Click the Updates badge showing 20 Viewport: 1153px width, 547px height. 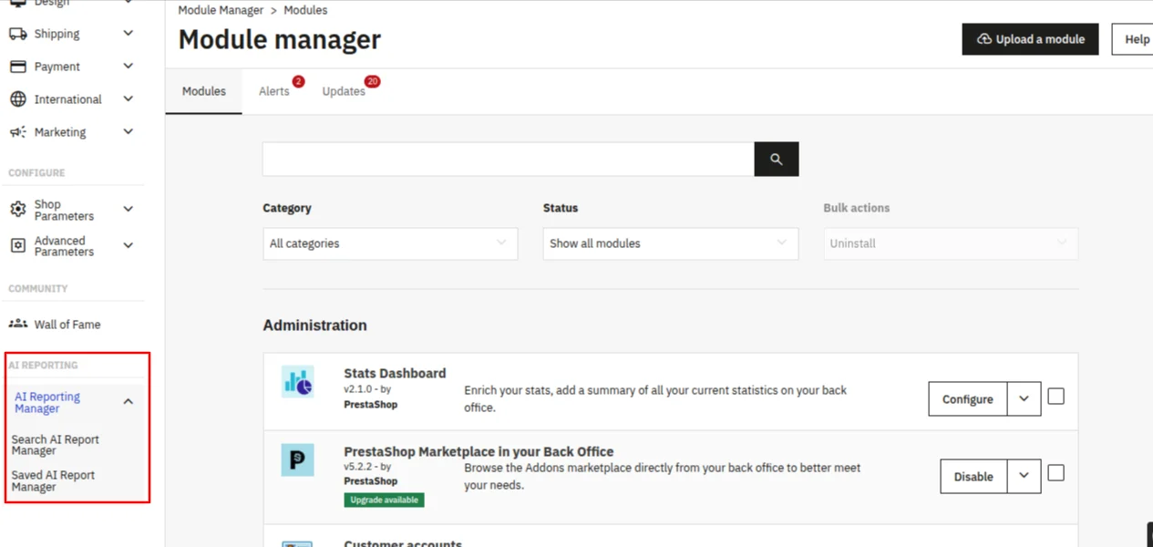point(372,82)
